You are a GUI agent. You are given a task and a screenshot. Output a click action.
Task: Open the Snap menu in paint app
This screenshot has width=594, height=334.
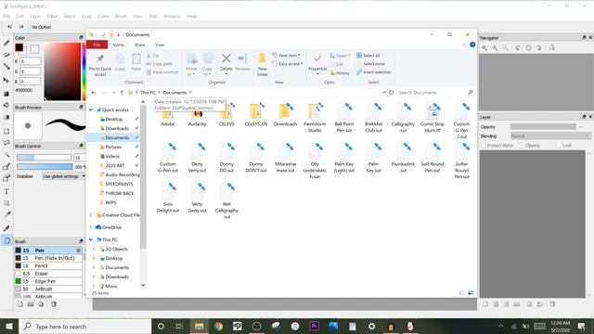coord(86,17)
